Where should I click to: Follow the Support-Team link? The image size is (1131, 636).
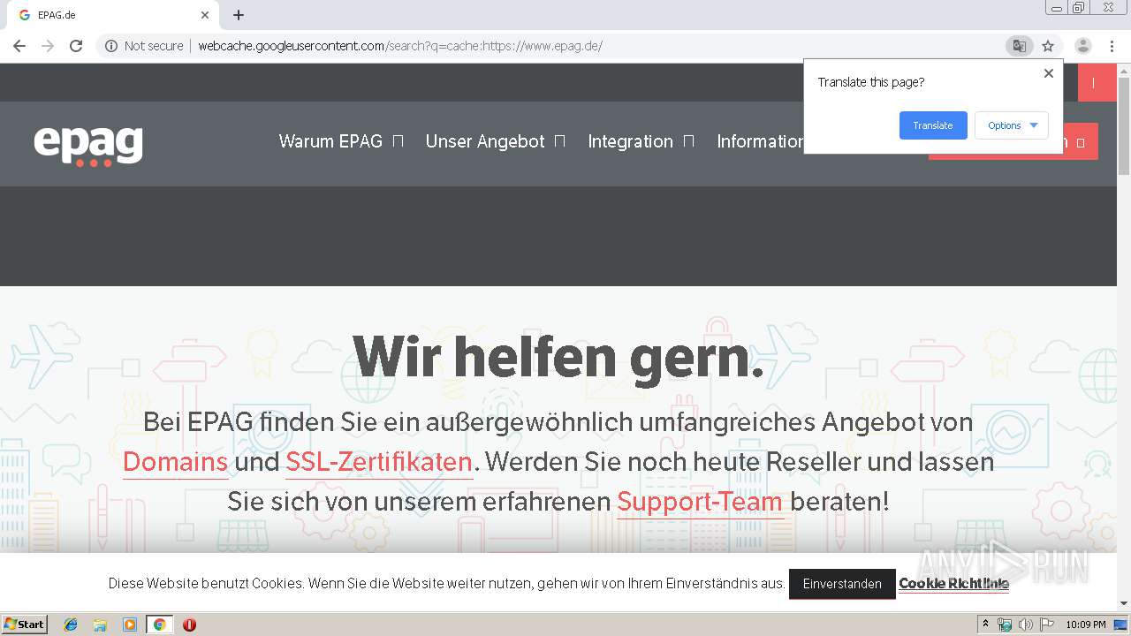700,502
